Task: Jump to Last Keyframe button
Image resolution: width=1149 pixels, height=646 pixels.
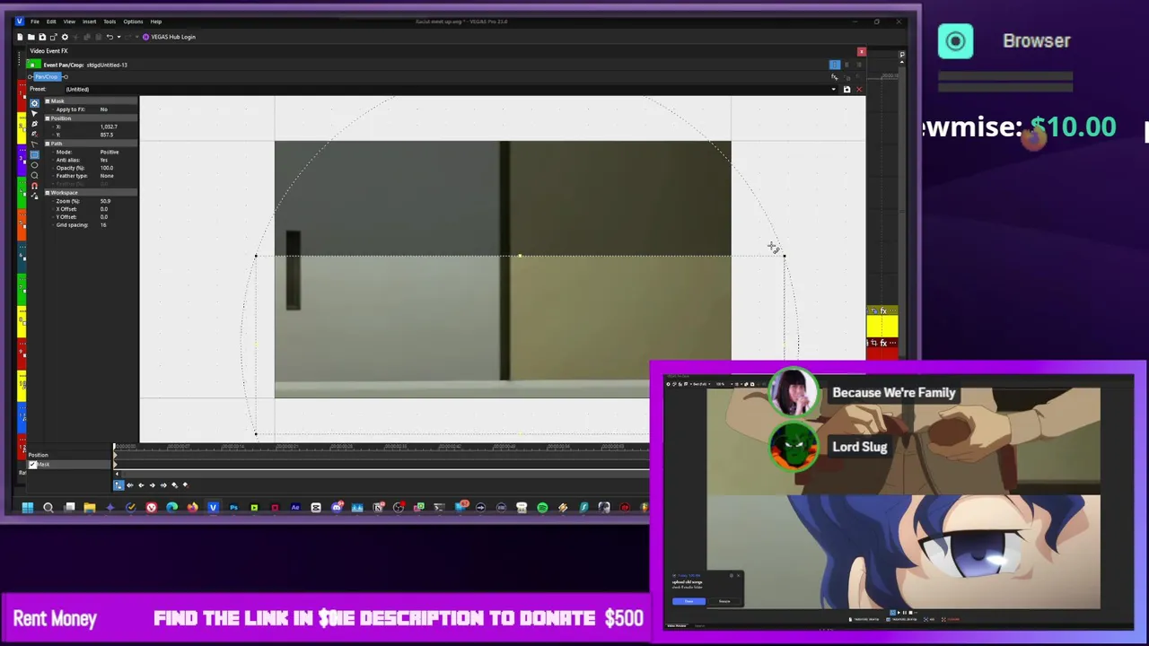Action: tap(163, 485)
